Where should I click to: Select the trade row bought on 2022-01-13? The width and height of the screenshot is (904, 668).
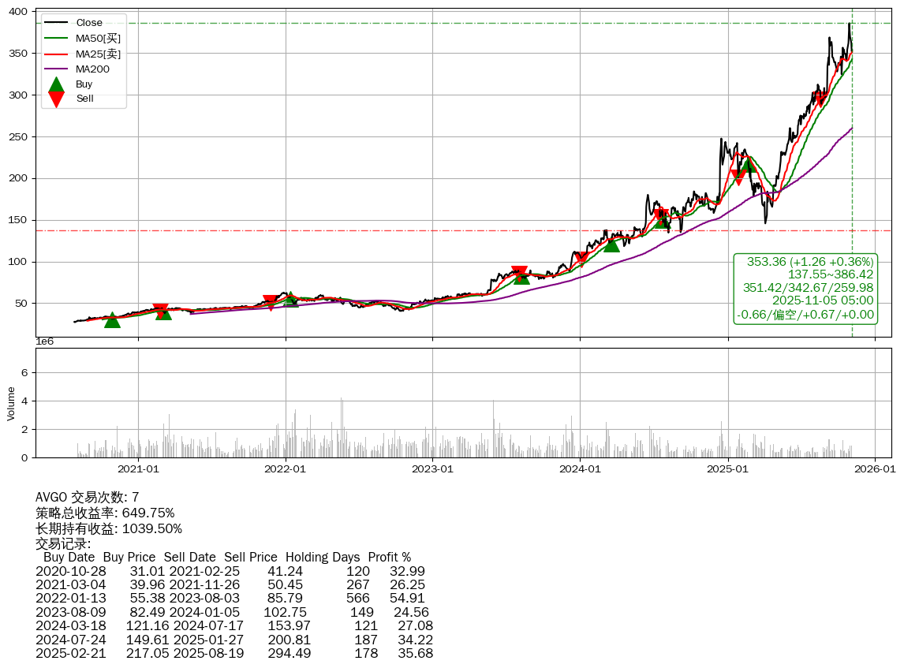[234, 598]
